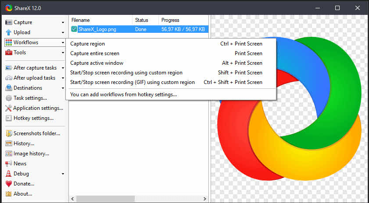Viewport: 369px width, 203px height.
Task: Open Task settings label
Action: (30, 98)
